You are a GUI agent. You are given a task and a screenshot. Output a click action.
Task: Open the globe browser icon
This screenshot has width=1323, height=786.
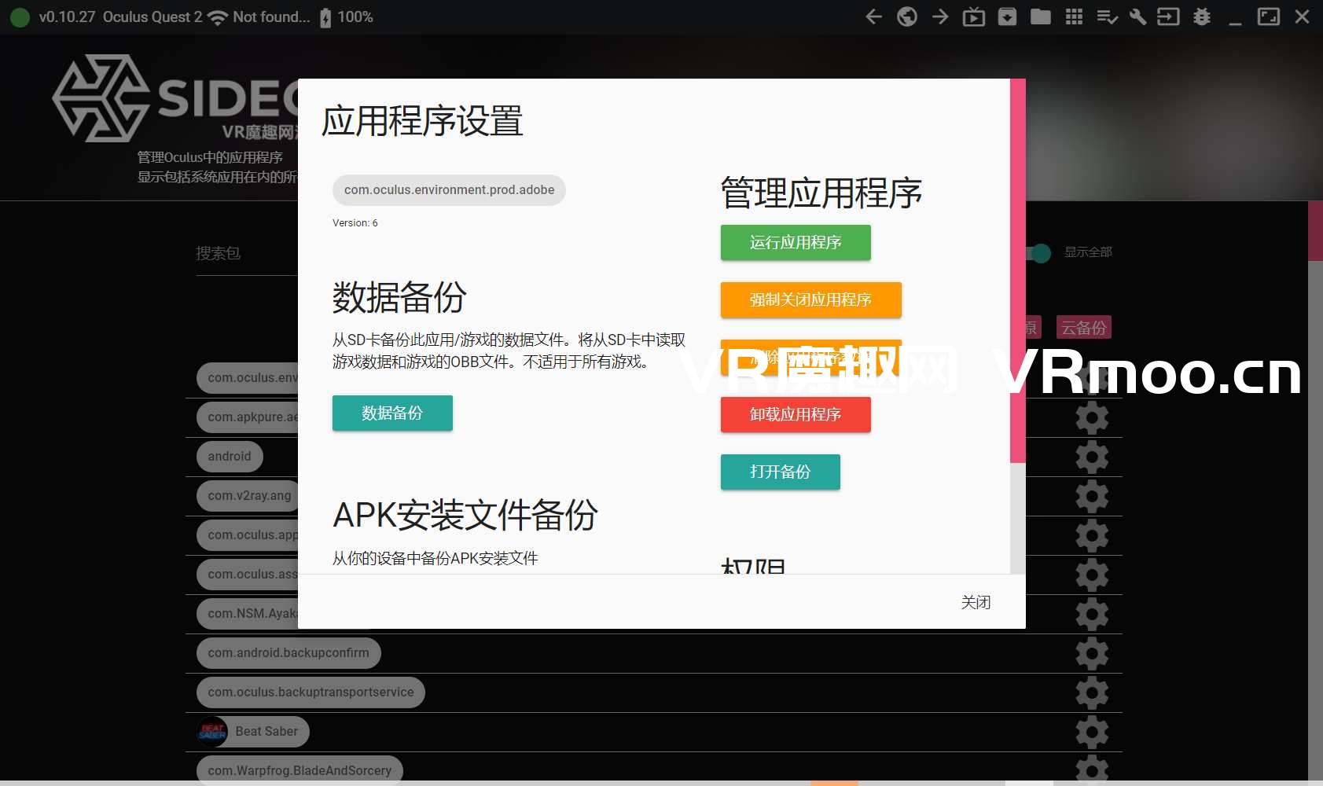[x=907, y=17]
